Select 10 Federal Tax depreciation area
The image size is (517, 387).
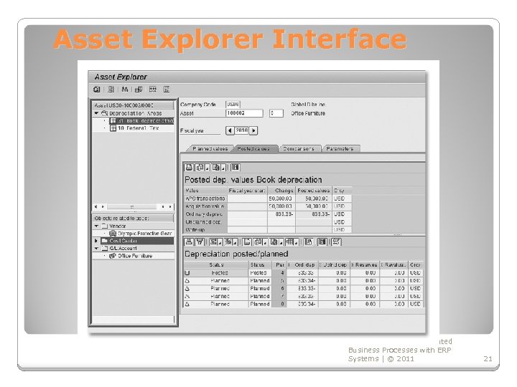139,128
